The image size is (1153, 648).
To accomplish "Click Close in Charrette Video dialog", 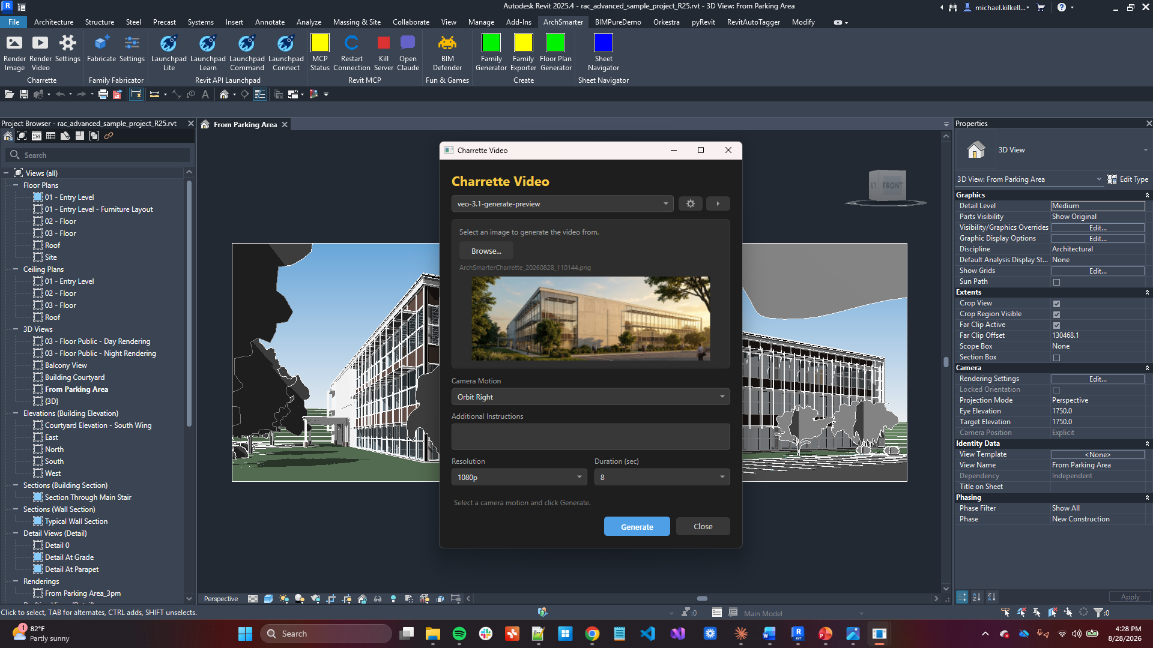I will coord(703,527).
